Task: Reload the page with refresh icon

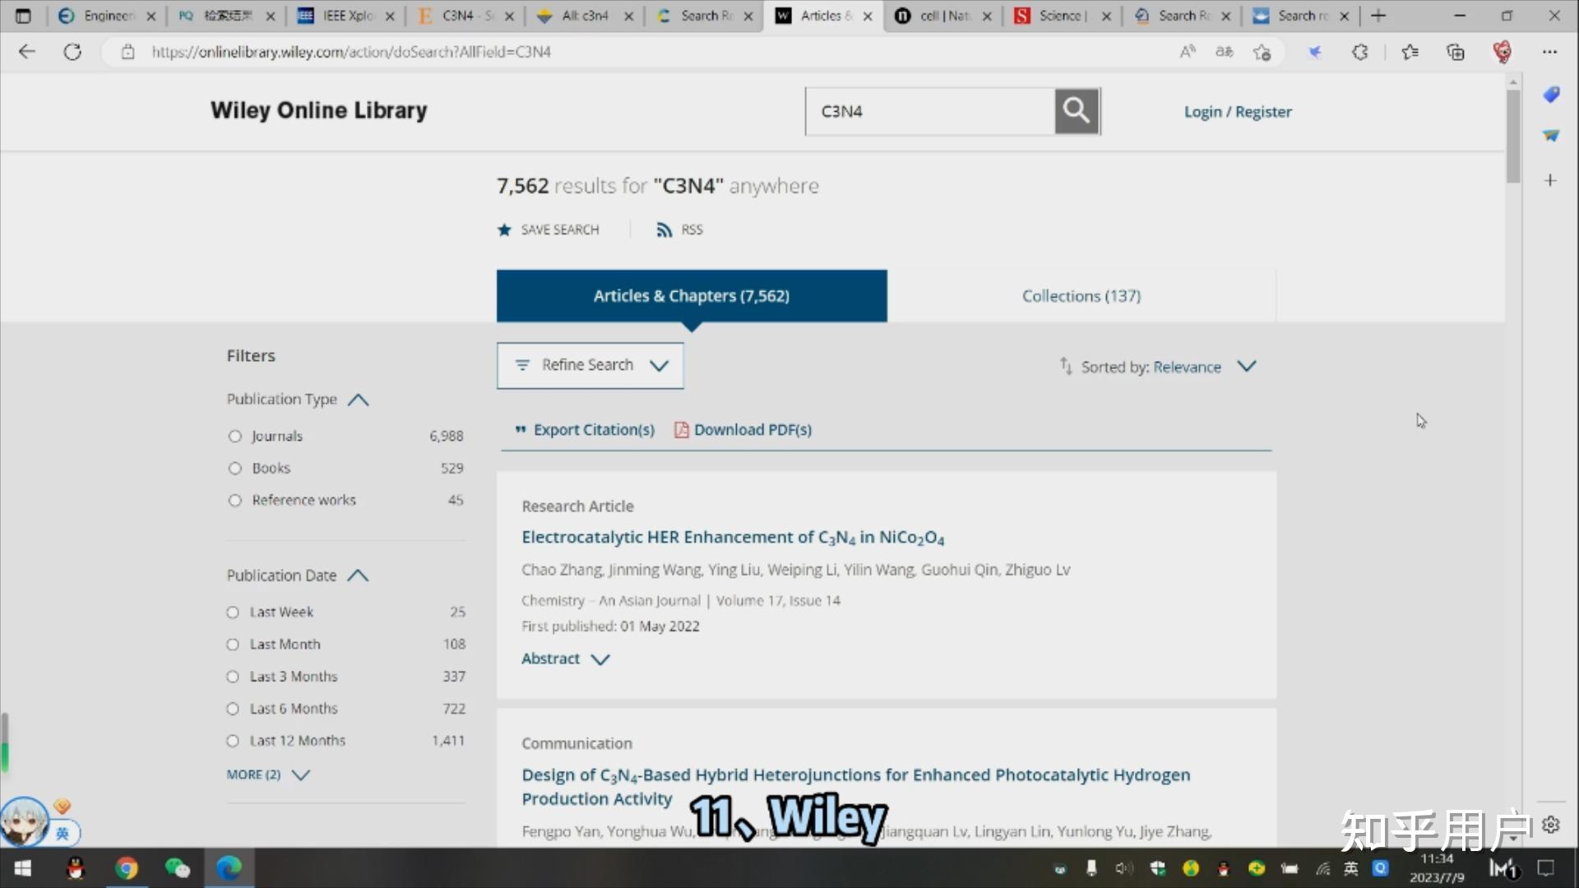Action: (72, 52)
